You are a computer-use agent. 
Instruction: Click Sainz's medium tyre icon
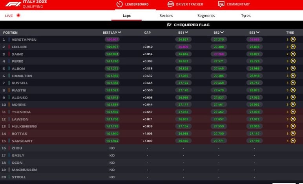293,54
